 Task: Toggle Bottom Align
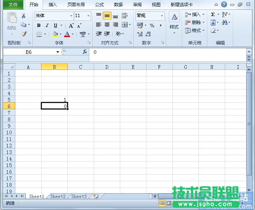115,16
